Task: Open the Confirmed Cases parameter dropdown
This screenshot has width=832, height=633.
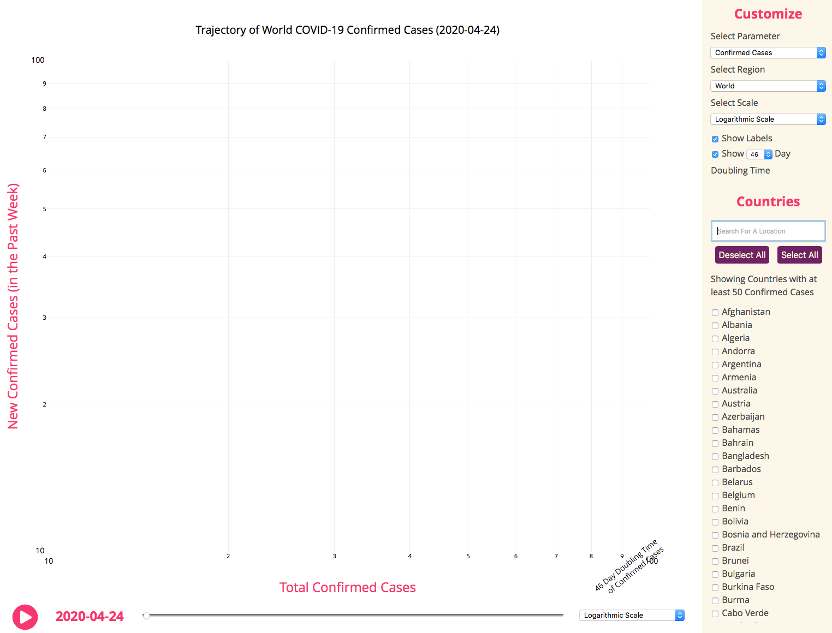Action: 768,52
